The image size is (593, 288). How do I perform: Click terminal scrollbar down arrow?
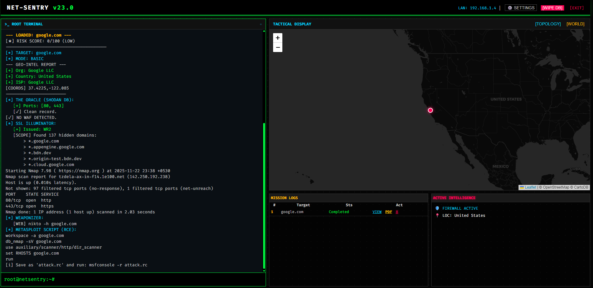click(264, 271)
